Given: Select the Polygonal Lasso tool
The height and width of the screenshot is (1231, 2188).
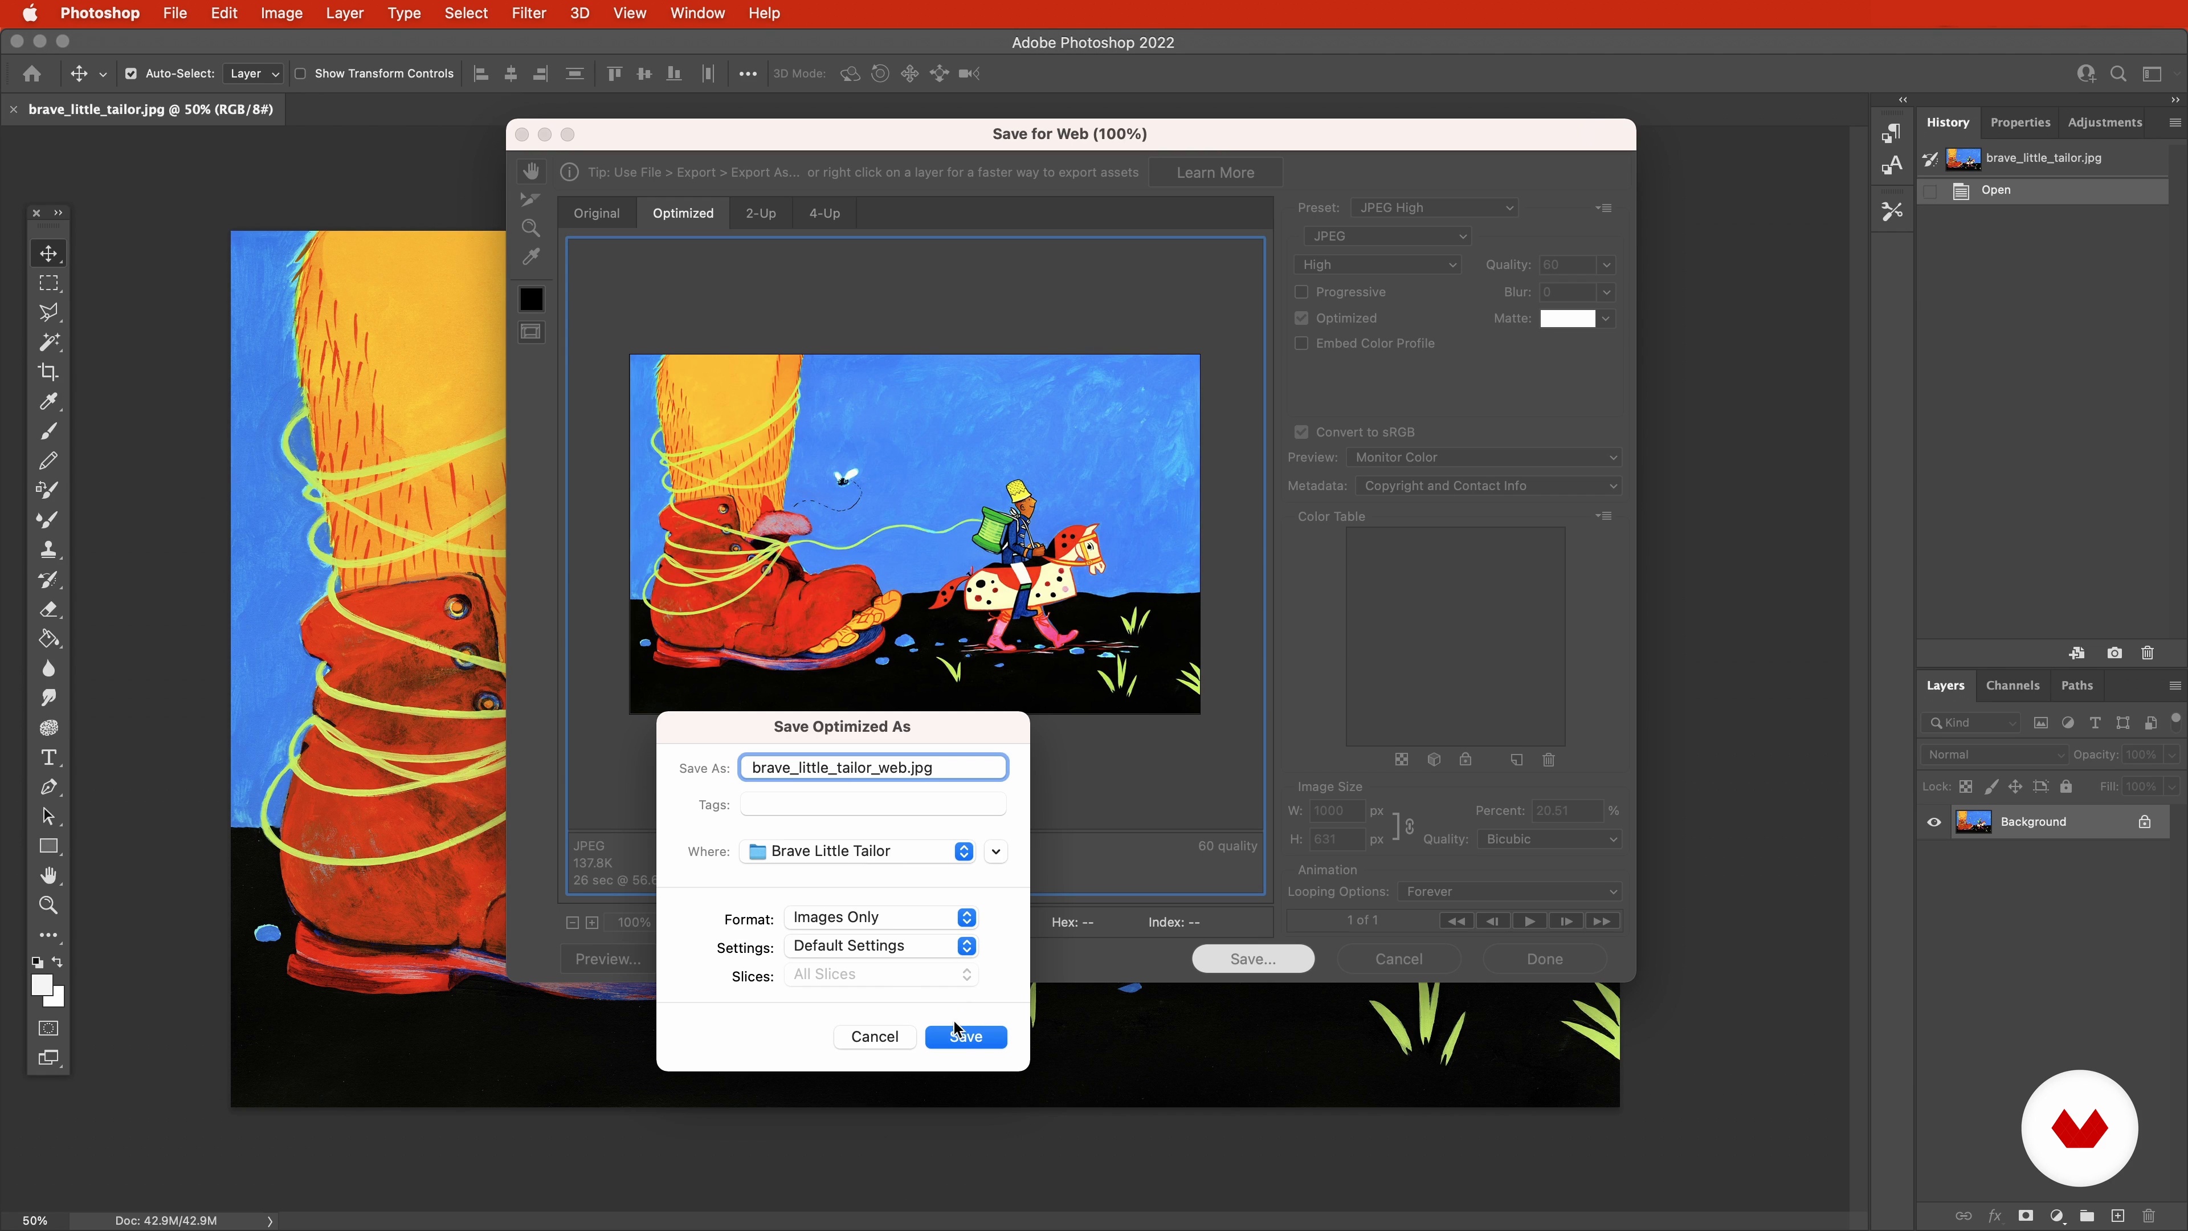Looking at the screenshot, I should pos(48,313).
